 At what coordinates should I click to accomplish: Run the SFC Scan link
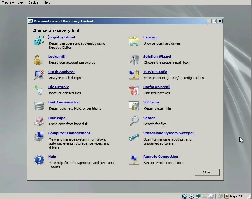pyautogui.click(x=151, y=102)
